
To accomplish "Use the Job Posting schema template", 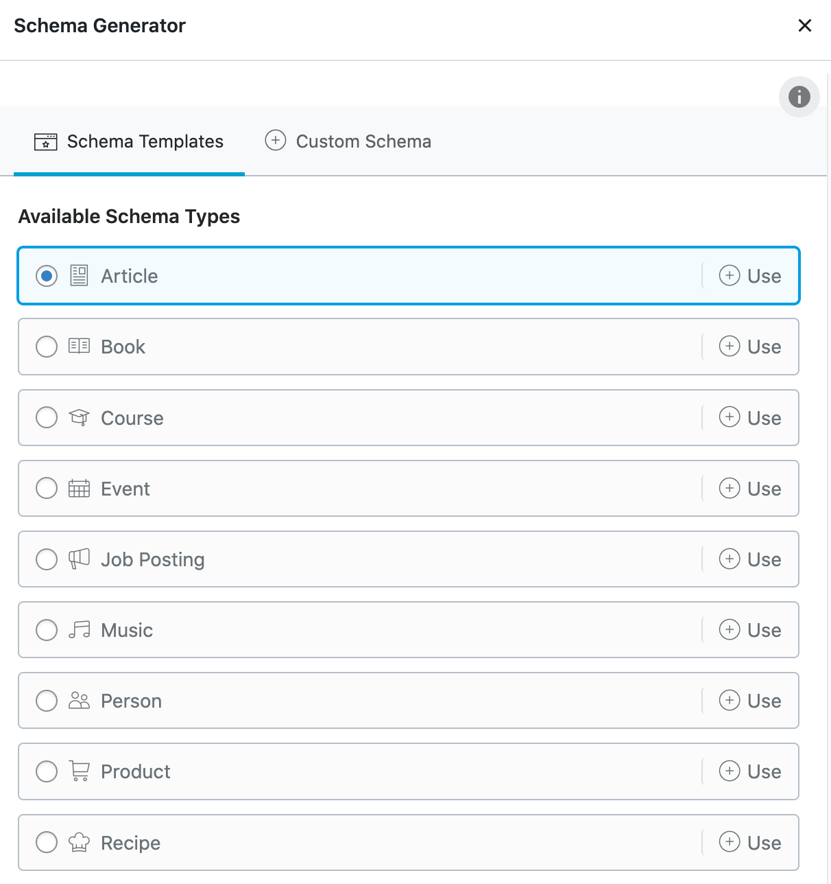I will (750, 559).
